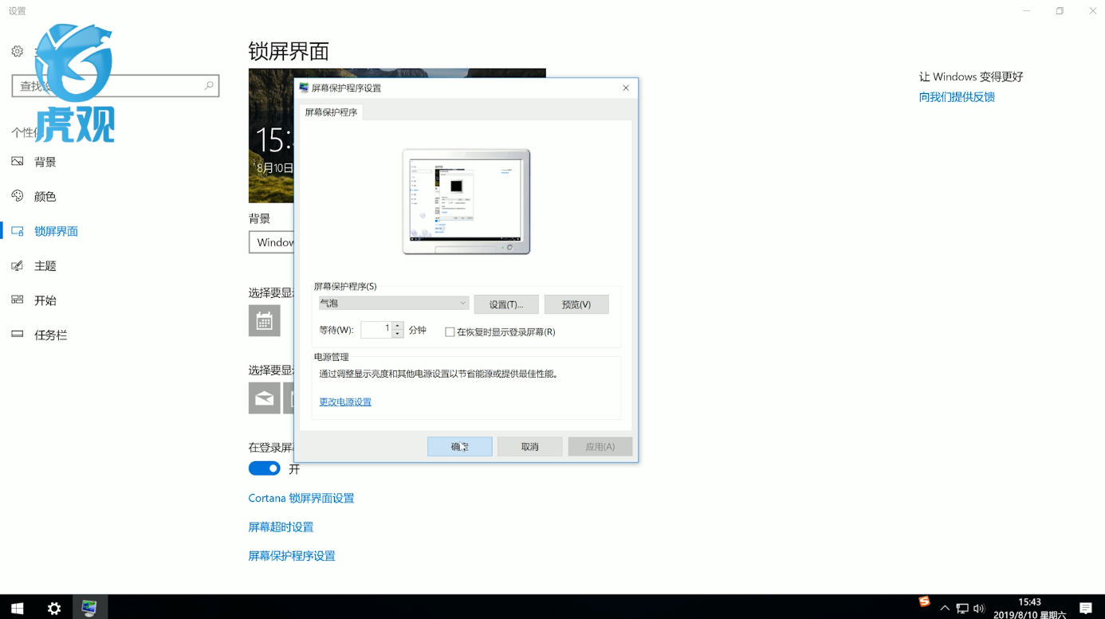
Task: Click the Settings gear in the taskbar
Action: click(x=54, y=608)
